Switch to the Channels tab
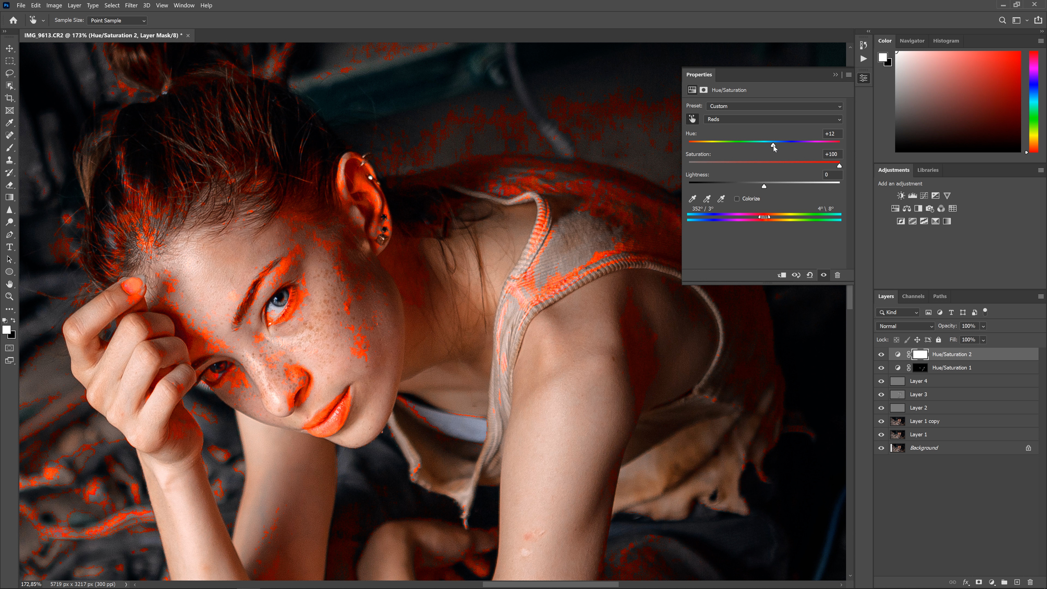Image resolution: width=1047 pixels, height=589 pixels. click(x=913, y=296)
